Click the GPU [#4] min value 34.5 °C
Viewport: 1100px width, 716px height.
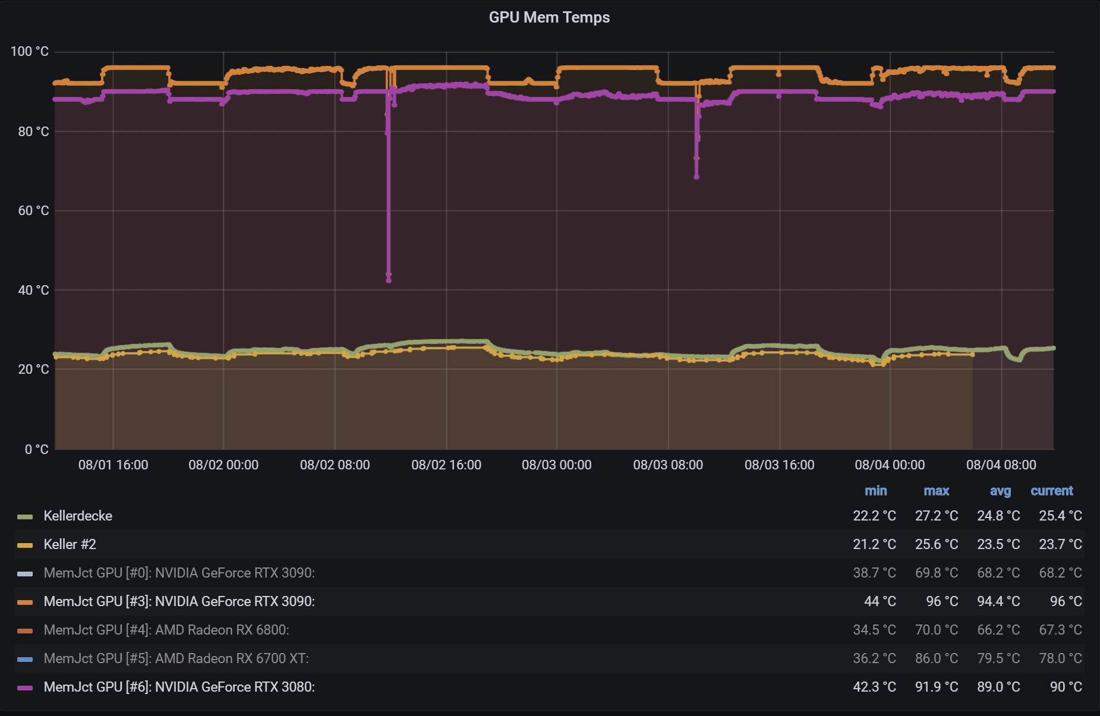[874, 630]
